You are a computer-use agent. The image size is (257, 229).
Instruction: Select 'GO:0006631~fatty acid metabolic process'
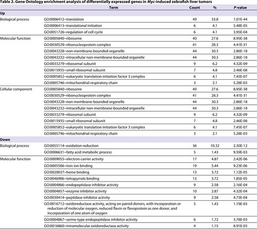(x=78, y=152)
